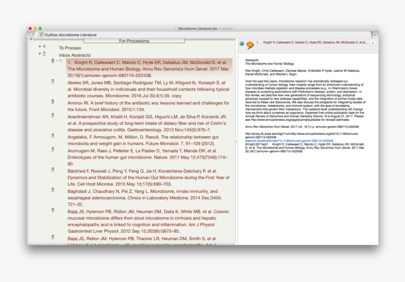Image resolution: width=405 pixels, height=282 pixels.
Task: Click the For Processing breadcrumb header
Action: click(134, 41)
